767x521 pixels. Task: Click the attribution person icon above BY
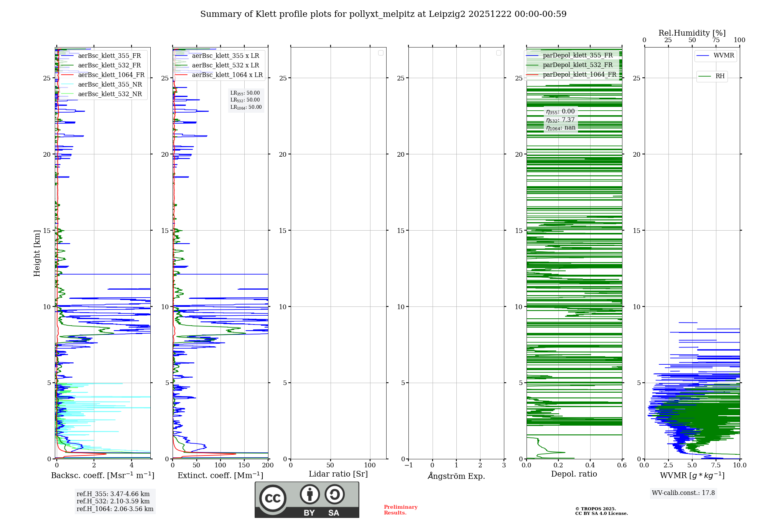(309, 494)
